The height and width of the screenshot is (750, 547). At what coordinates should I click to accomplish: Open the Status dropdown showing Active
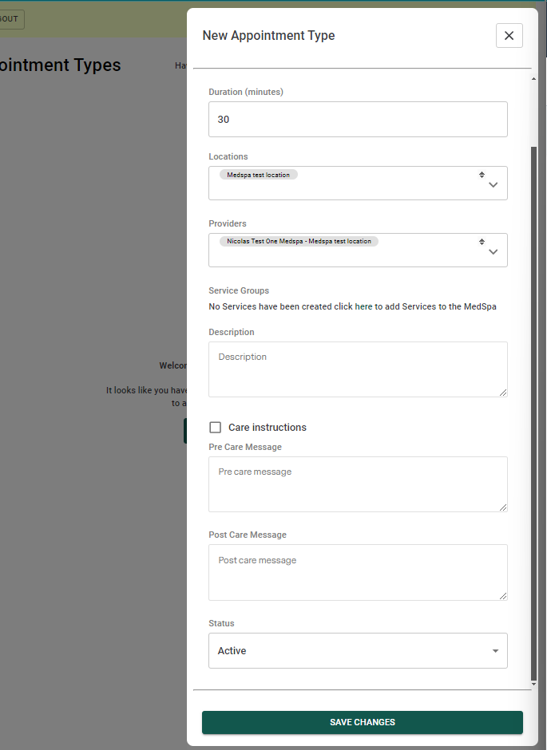click(358, 650)
